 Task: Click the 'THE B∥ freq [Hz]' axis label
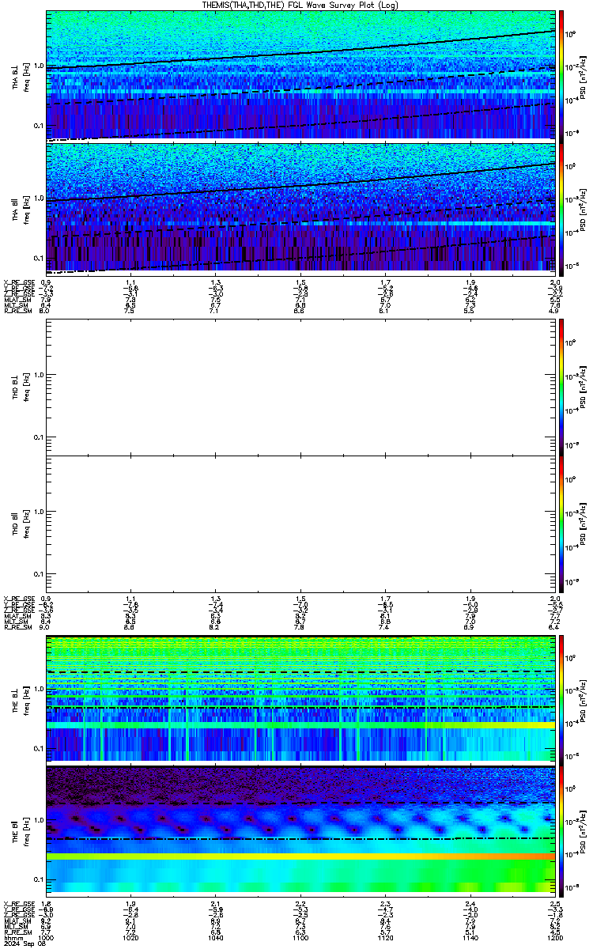[x=20, y=830]
